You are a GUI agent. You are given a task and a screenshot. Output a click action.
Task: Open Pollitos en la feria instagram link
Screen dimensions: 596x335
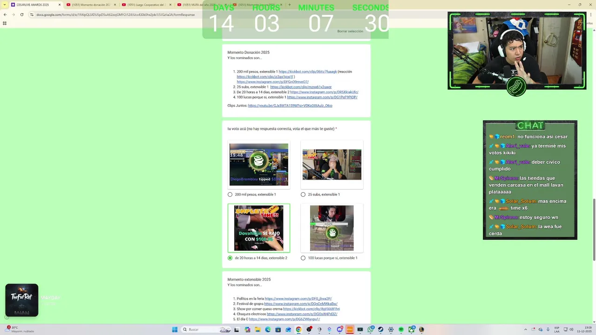click(x=298, y=299)
